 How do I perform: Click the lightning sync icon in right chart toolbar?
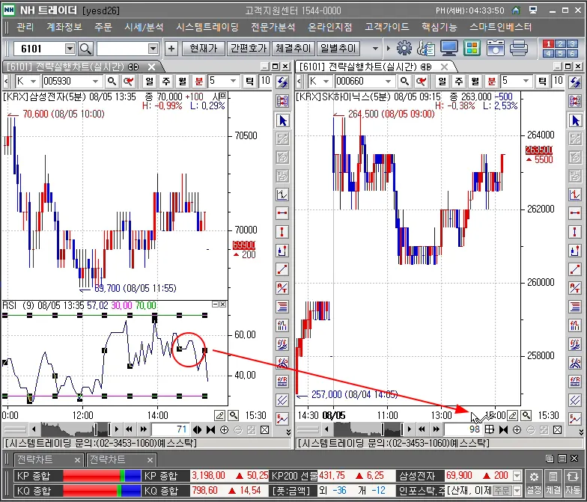click(575, 82)
